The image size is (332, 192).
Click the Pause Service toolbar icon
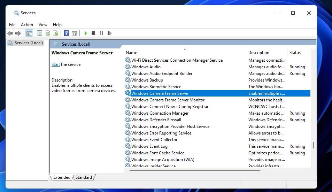[101, 33]
